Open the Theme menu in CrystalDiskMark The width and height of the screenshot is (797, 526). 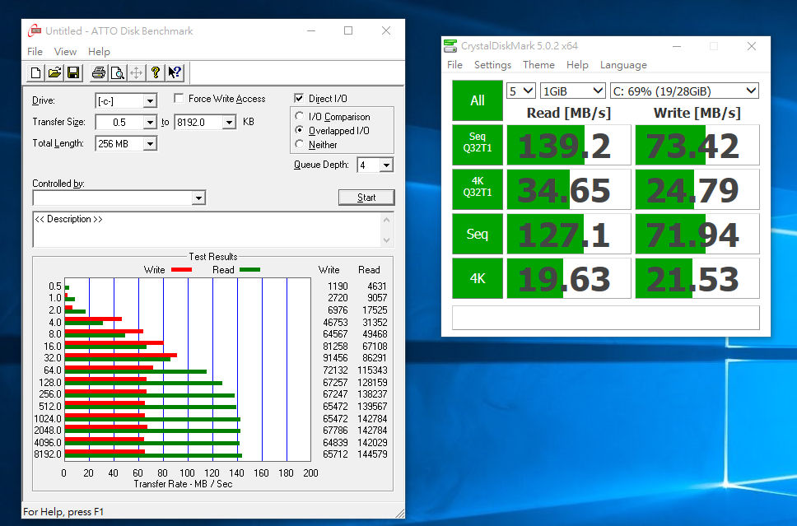pyautogui.click(x=538, y=64)
